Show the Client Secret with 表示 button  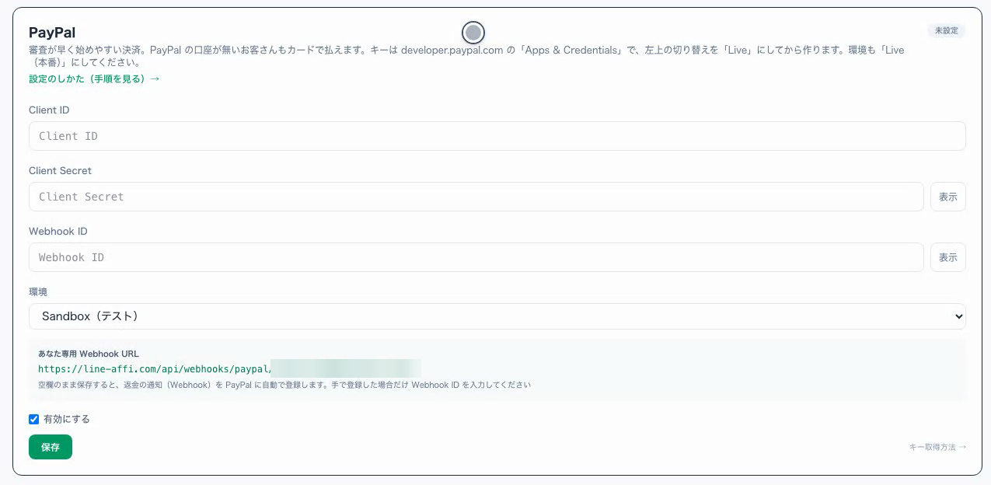click(947, 197)
